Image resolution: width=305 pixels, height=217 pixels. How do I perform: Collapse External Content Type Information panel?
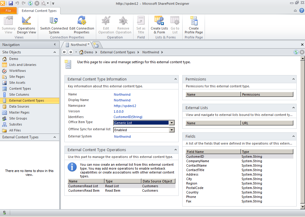point(175,79)
